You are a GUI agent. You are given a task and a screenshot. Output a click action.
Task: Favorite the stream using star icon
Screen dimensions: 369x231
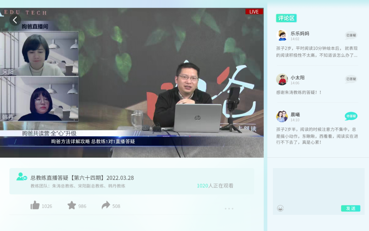coord(72,205)
